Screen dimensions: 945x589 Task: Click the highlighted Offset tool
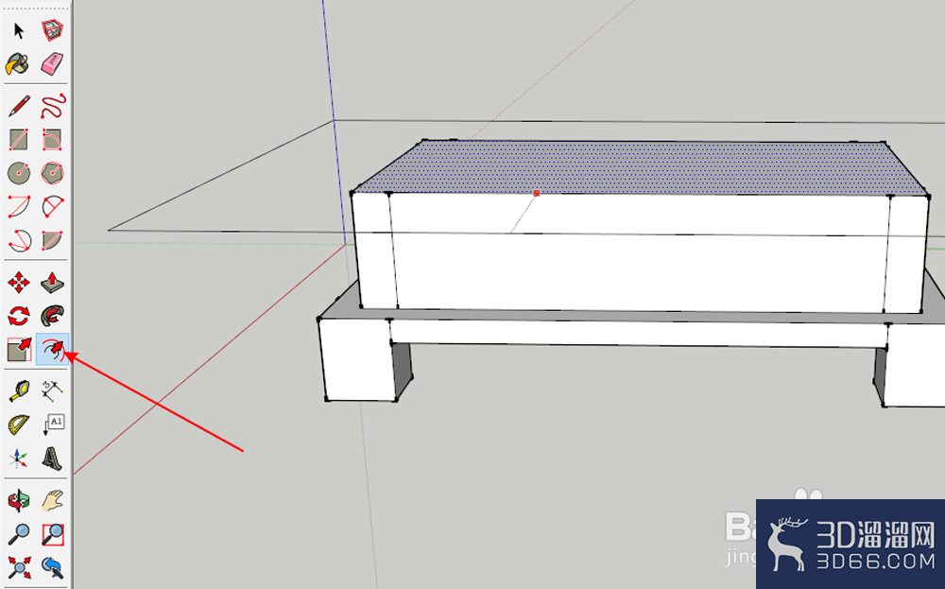pos(52,349)
